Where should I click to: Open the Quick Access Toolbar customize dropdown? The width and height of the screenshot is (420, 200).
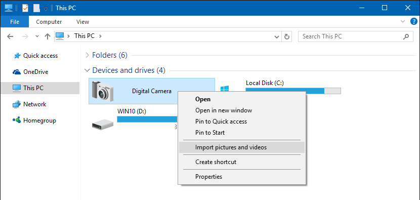pyautogui.click(x=46, y=9)
